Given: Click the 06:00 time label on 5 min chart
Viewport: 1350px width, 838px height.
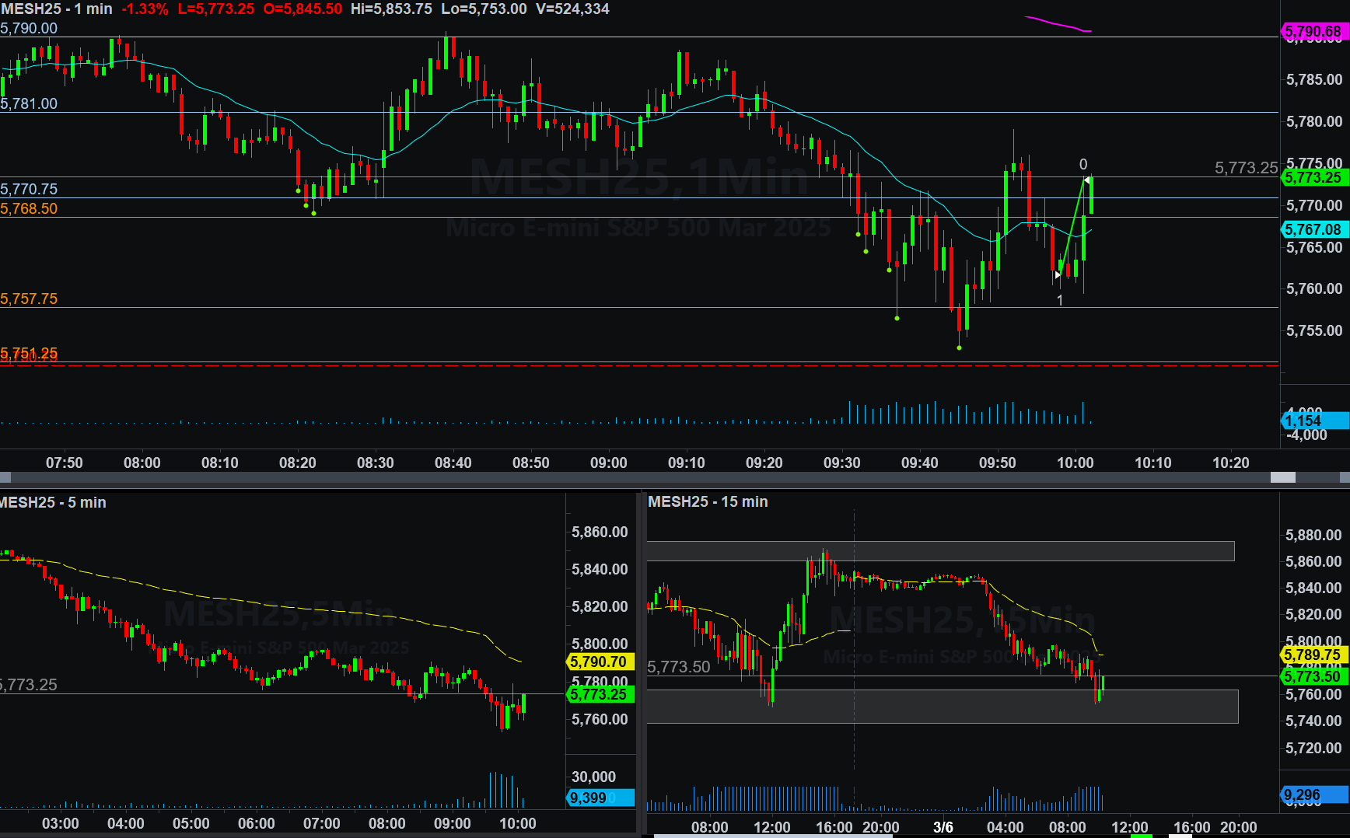Looking at the screenshot, I should (x=257, y=823).
